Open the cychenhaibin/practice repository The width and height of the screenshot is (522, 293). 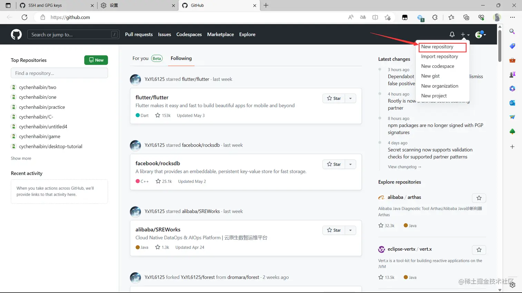click(x=42, y=107)
